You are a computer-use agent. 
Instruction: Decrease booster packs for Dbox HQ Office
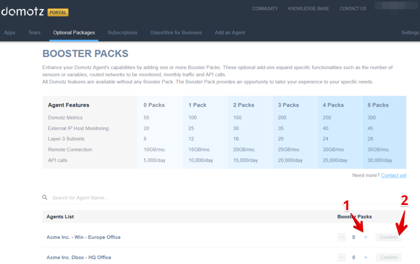pyautogui.click(x=342, y=257)
